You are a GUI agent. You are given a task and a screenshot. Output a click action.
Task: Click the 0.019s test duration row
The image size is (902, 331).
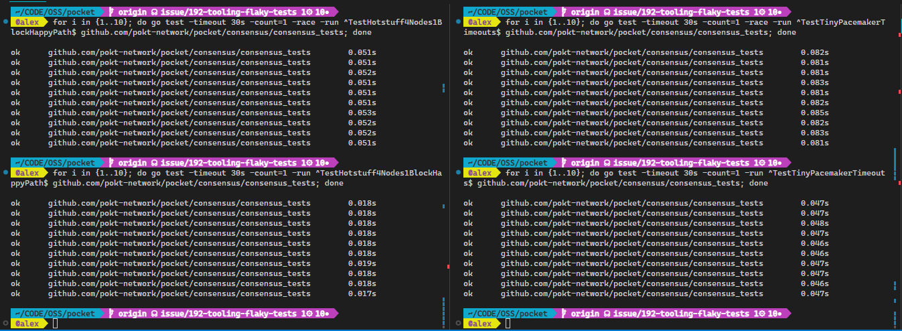(x=194, y=263)
